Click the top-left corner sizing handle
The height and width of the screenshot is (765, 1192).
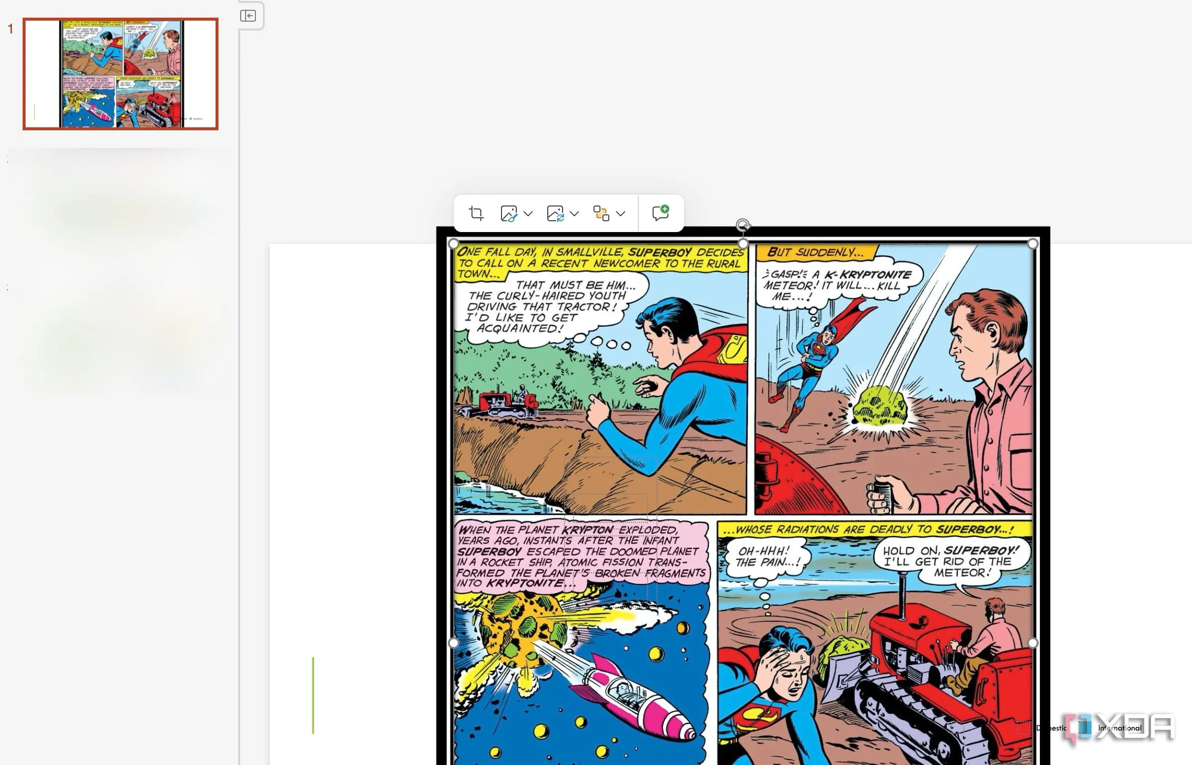[454, 244]
